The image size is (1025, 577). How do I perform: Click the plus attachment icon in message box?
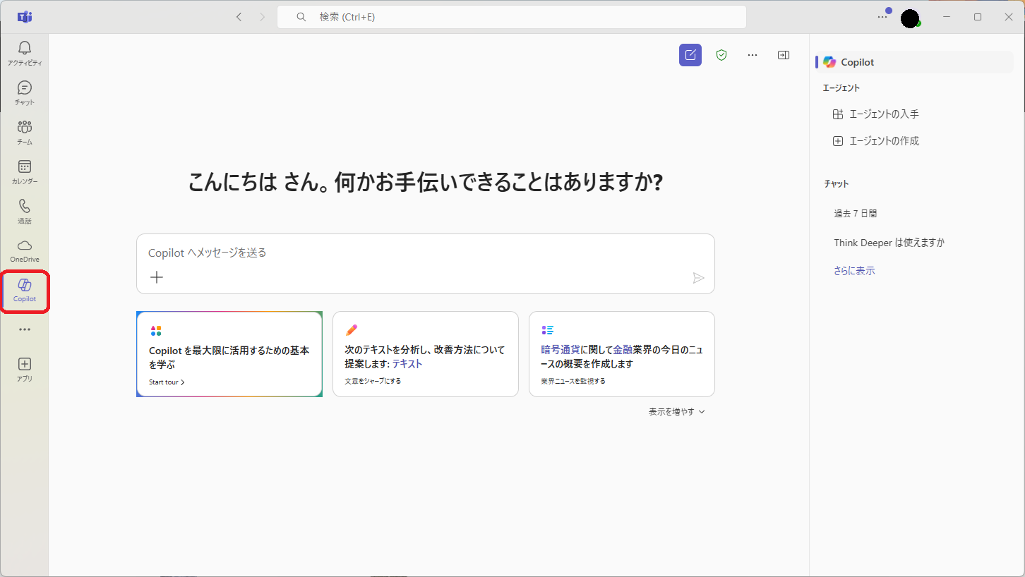pyautogui.click(x=157, y=277)
